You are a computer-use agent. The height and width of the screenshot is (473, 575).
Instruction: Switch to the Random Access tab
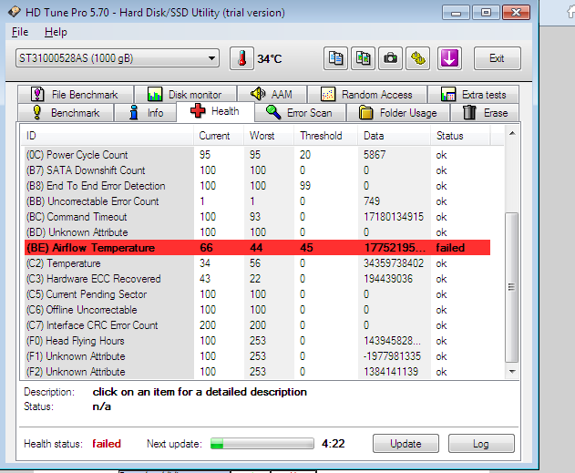click(367, 95)
